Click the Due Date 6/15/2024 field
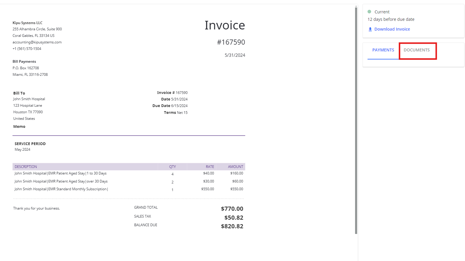 coord(170,106)
